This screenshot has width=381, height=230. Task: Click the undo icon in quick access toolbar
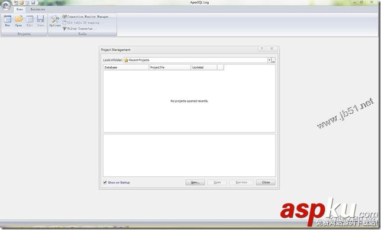pyautogui.click(x=16, y=3)
